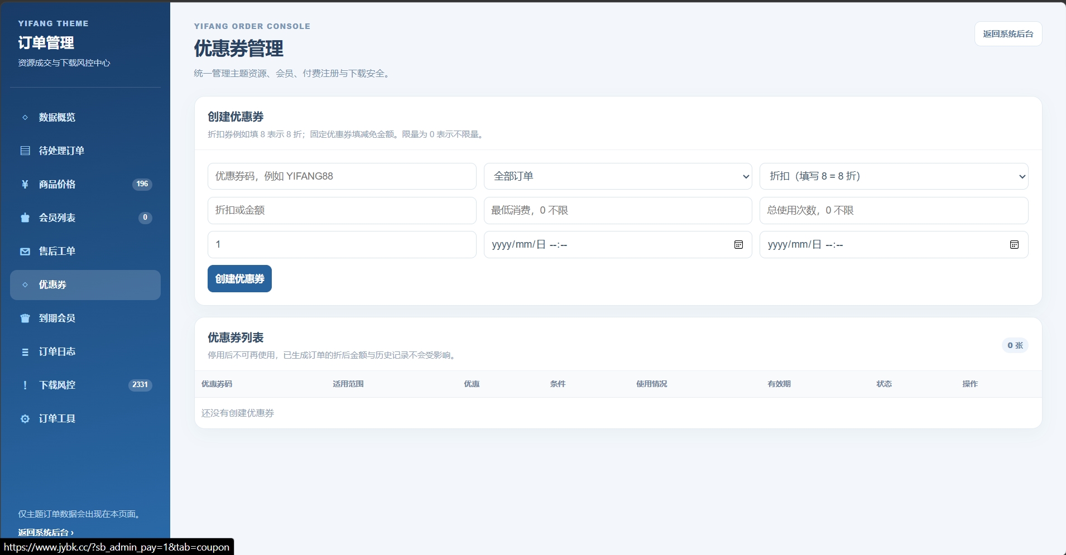The width and height of the screenshot is (1066, 555).
Task: Click the envelope icon beside 售后工单
Action: click(25, 251)
